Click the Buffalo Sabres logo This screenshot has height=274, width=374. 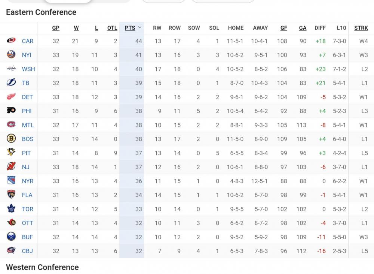pyautogui.click(x=11, y=237)
